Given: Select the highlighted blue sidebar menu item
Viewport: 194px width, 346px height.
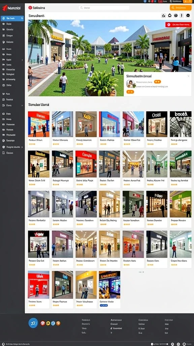Looking at the screenshot, I should (x=12, y=19).
